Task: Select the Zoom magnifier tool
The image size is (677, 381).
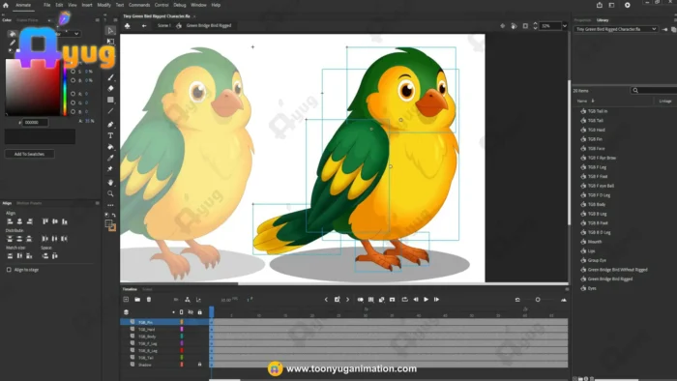Action: tap(110, 193)
